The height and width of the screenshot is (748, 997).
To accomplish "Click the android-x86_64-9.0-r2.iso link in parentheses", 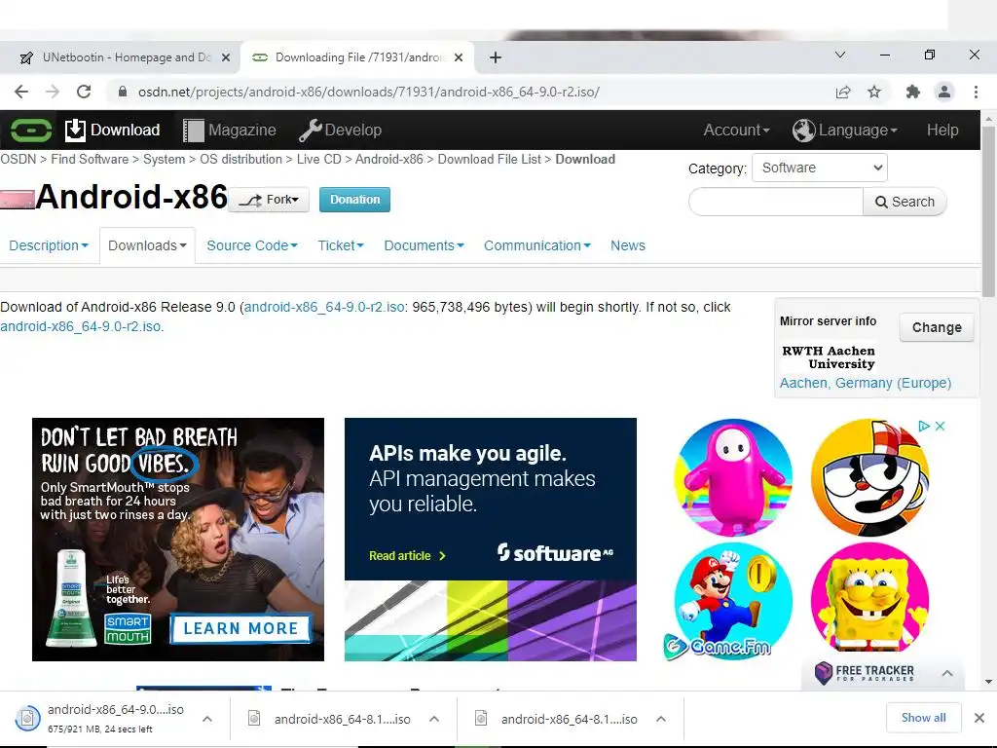I will [324, 307].
